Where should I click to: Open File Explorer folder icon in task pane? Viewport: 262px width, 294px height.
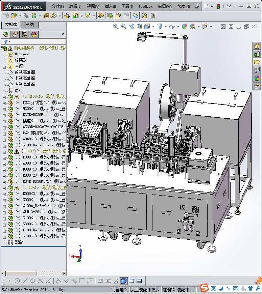pos(257,62)
